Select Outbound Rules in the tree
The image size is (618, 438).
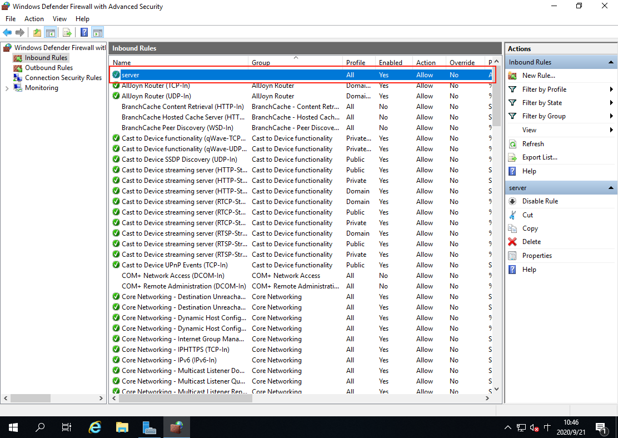[49, 68]
